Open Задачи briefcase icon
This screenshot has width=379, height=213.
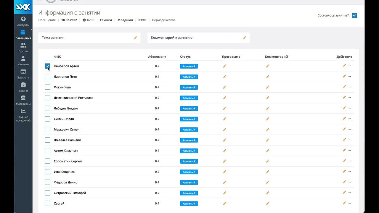click(23, 85)
